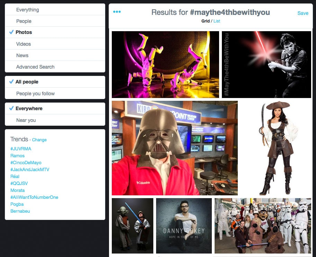Select the All people option

pos(55,82)
